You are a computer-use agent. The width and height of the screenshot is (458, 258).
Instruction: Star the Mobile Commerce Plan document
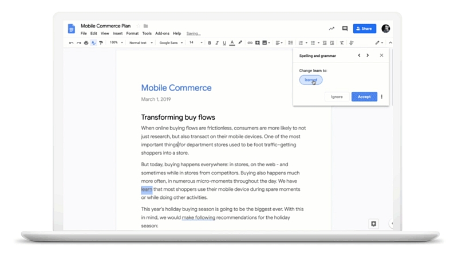click(139, 26)
